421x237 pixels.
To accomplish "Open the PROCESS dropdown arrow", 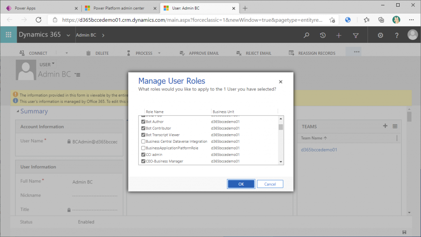I will point(159,53).
